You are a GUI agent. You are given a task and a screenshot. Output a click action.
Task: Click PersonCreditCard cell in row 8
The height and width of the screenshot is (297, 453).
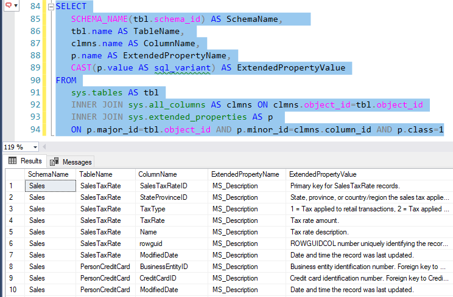[x=105, y=267]
